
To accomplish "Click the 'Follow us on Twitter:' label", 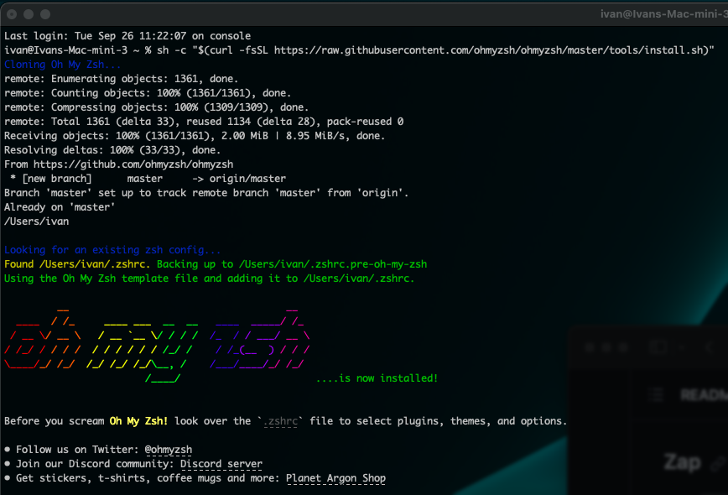I will (77, 450).
